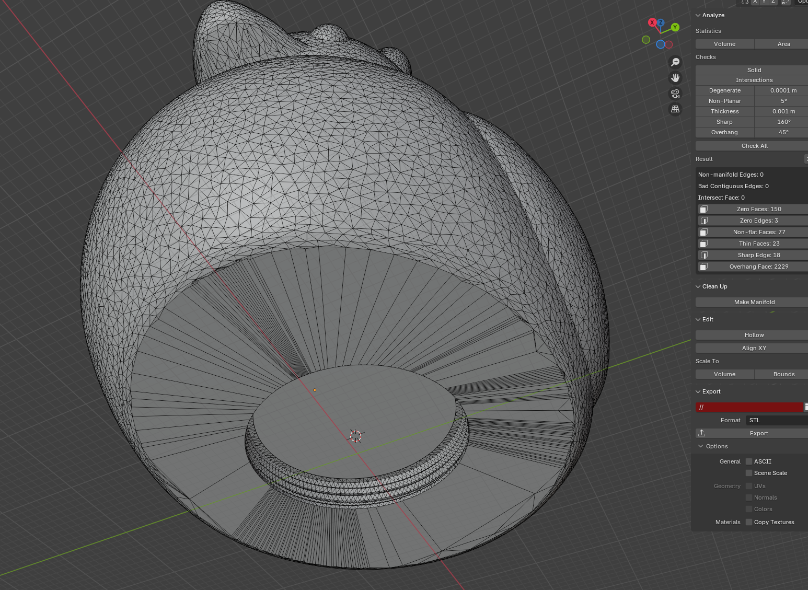
Task: Click the Export button with upload arrow
Action: click(752, 433)
